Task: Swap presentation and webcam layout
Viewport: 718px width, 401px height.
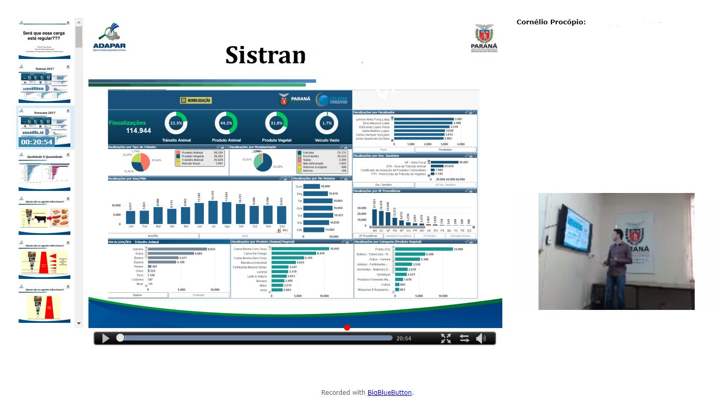Action: [x=464, y=338]
